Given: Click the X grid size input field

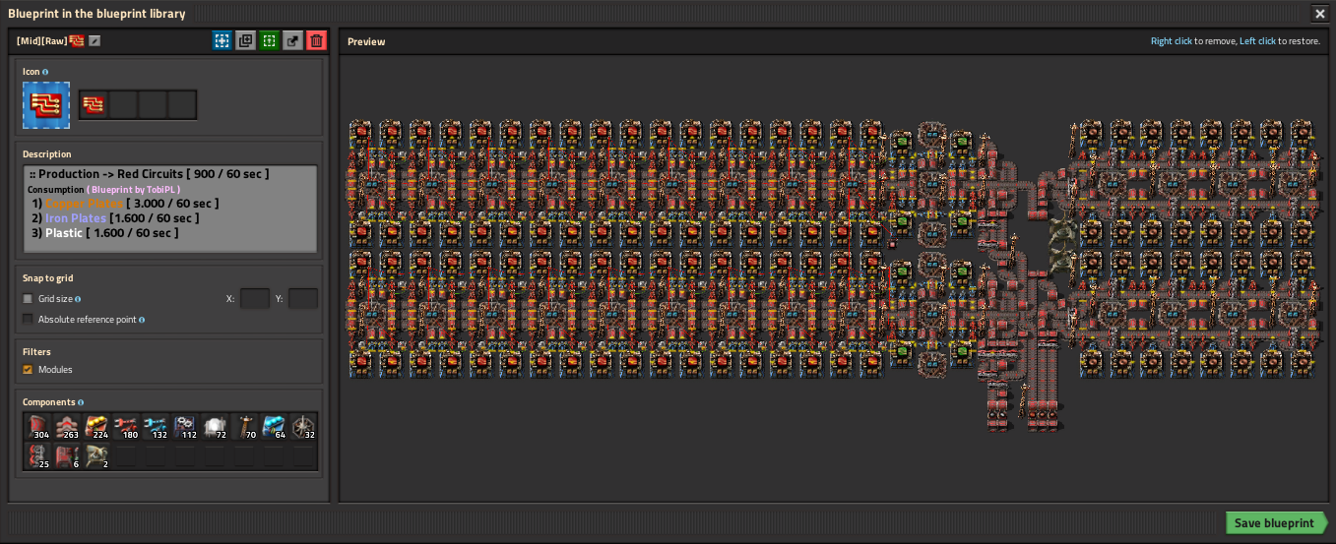Looking at the screenshot, I should coord(254,298).
